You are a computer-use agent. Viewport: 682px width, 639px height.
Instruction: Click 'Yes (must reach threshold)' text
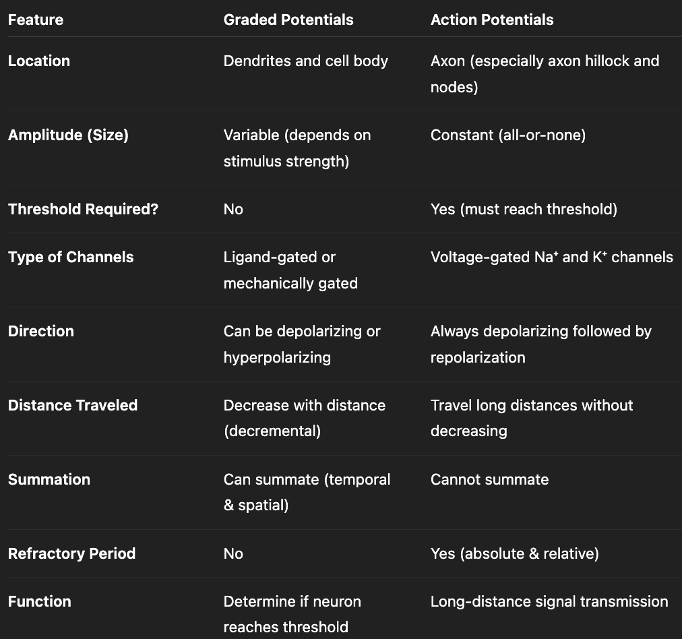coord(524,209)
